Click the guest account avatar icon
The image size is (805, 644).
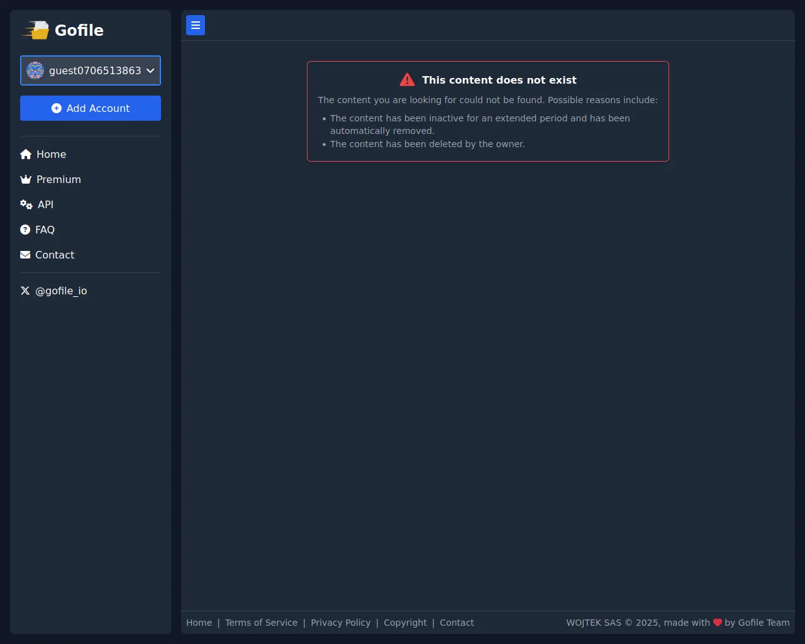coord(35,70)
